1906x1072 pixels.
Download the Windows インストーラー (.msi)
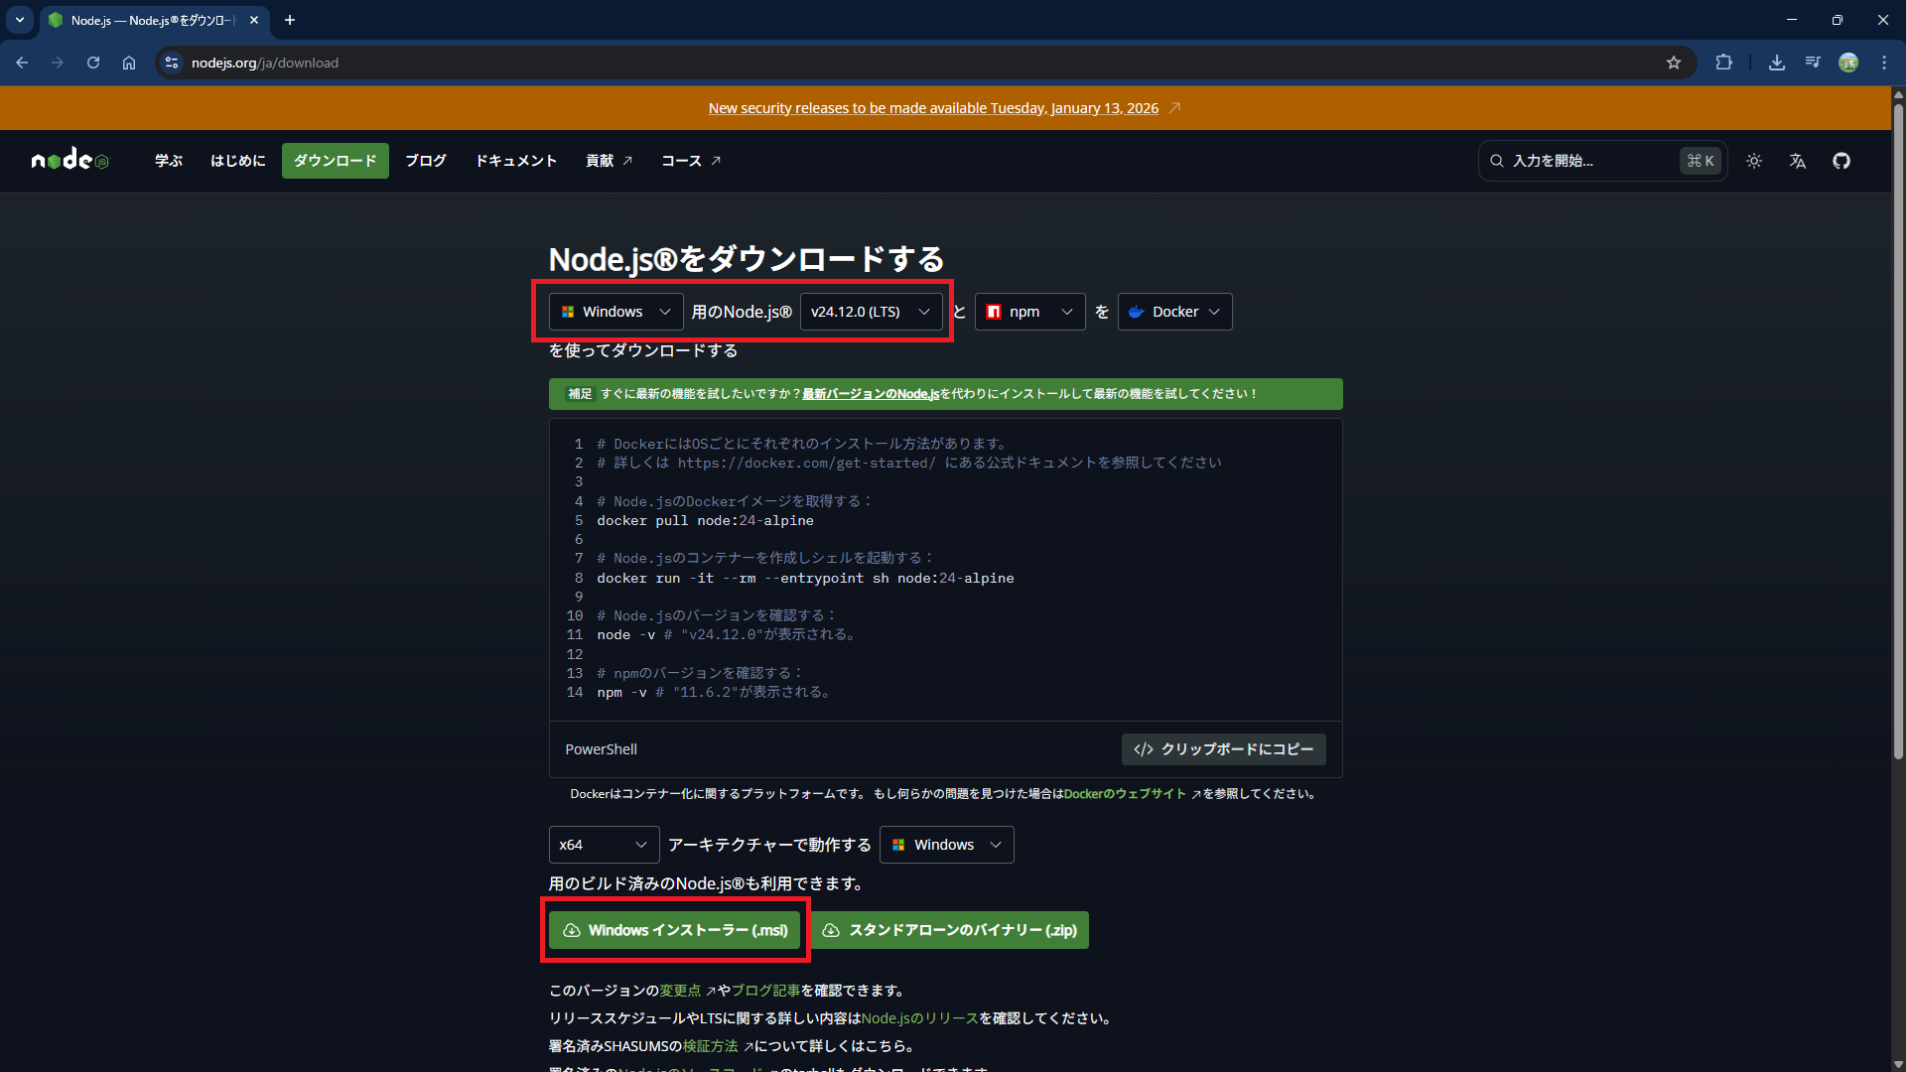click(x=675, y=929)
